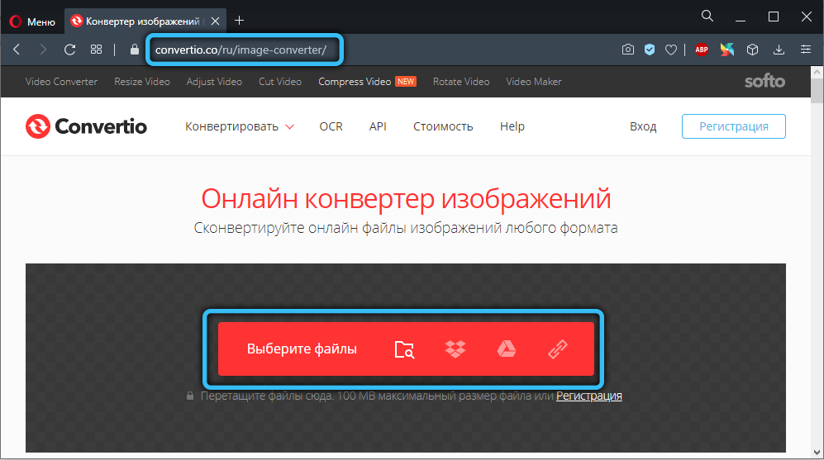Open Cut Video link
Screen dimensions: 824x460
pyautogui.click(x=280, y=82)
